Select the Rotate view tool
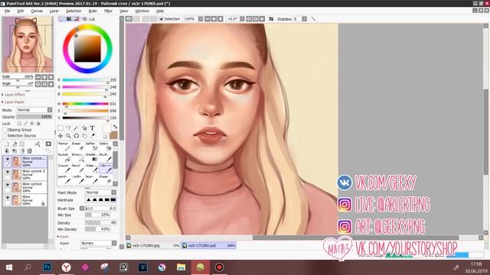Screen dimensions: 490x275 77,136
